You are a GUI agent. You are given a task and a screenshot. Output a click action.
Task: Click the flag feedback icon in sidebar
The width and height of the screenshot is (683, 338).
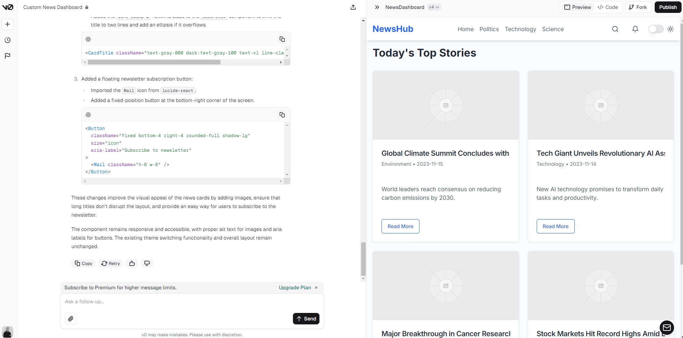[x=8, y=56]
